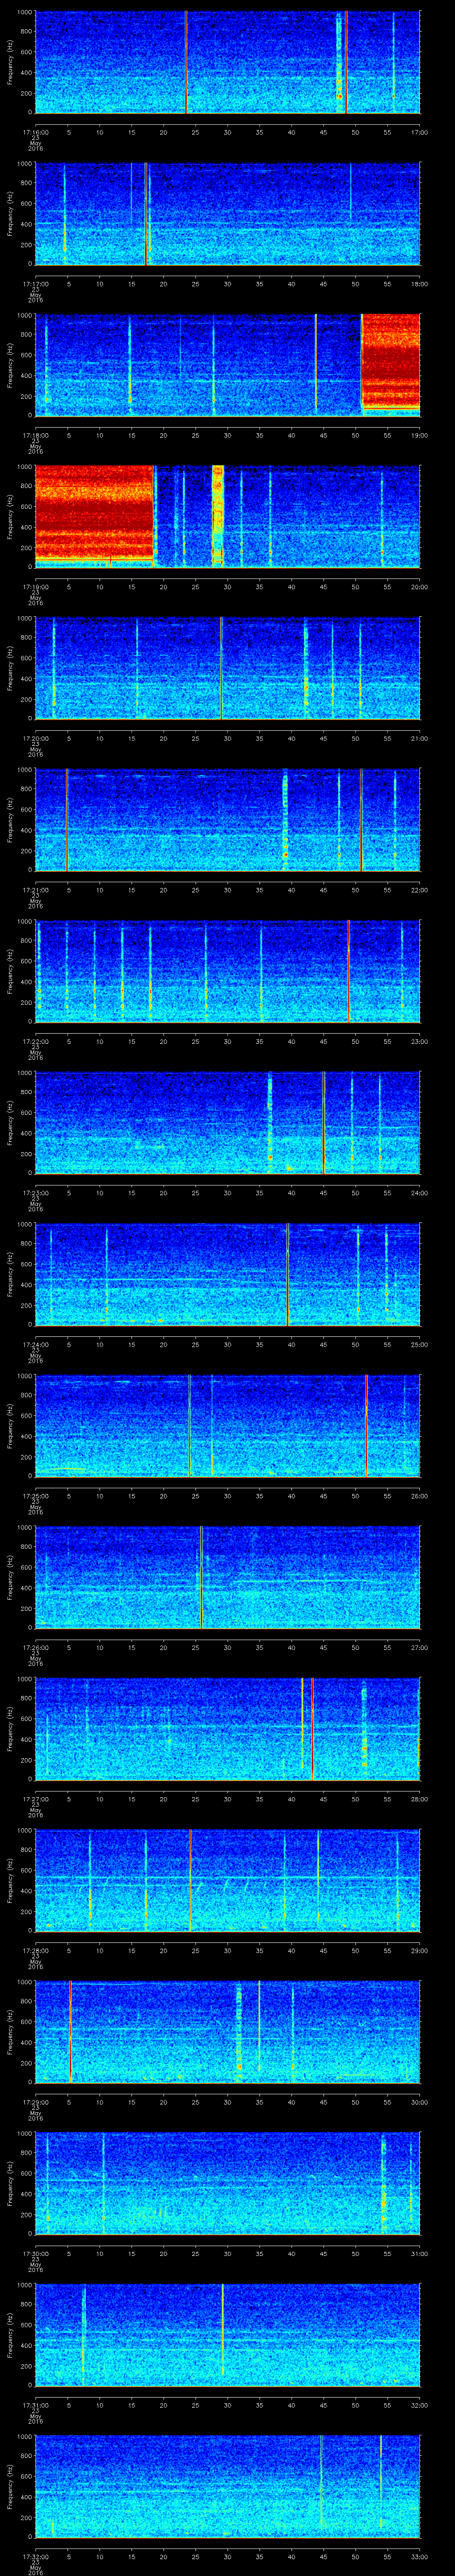Click the spectrogram panel starting at 17:21:00
Viewport: 455px width, 2576px height.
[228, 820]
